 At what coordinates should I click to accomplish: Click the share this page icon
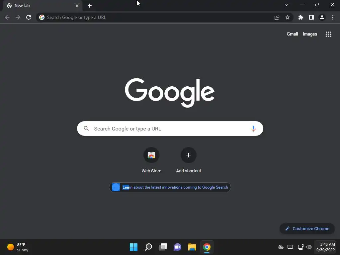pos(277,17)
